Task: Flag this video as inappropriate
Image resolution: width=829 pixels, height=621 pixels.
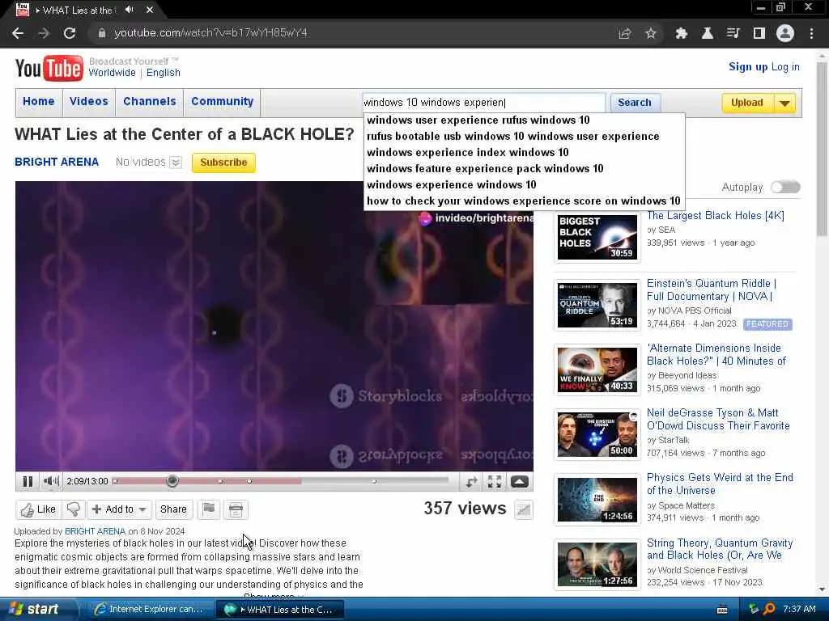Action: [x=209, y=509]
